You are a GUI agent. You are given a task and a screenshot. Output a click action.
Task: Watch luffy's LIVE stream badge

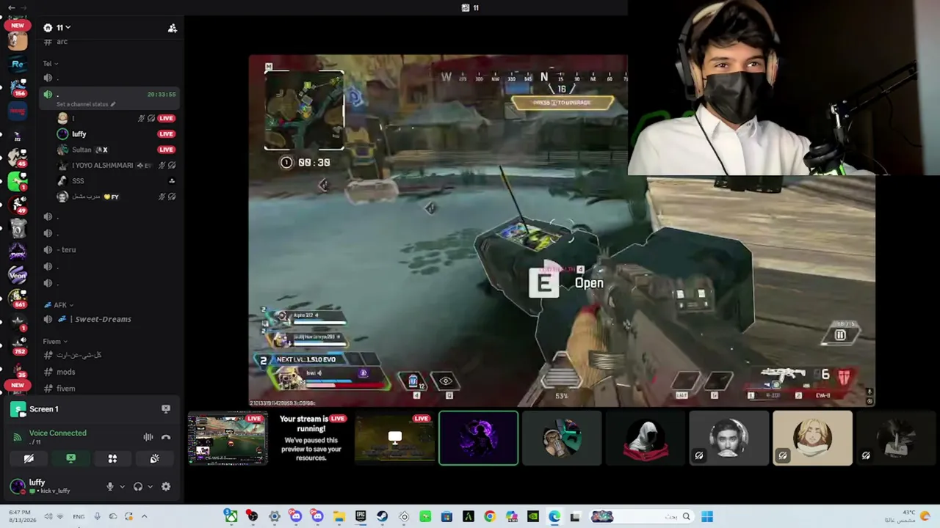(166, 134)
